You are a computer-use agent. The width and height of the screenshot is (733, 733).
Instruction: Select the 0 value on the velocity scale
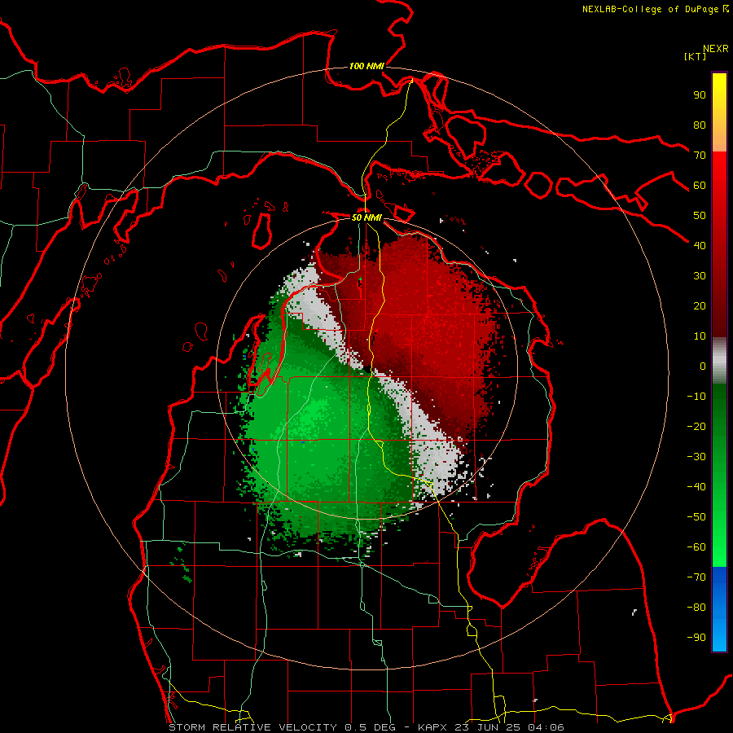click(x=703, y=366)
